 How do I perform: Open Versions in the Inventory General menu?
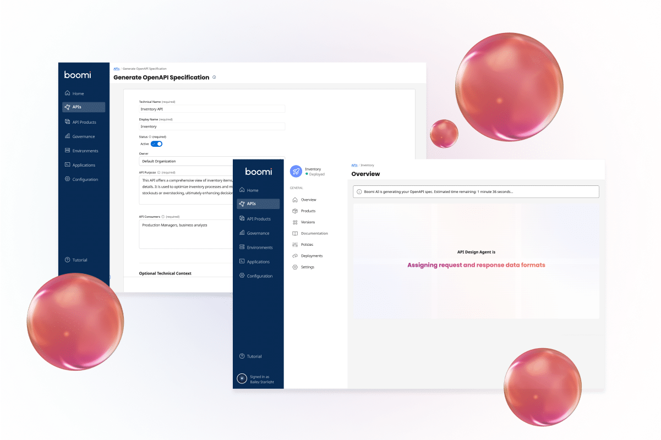(308, 222)
